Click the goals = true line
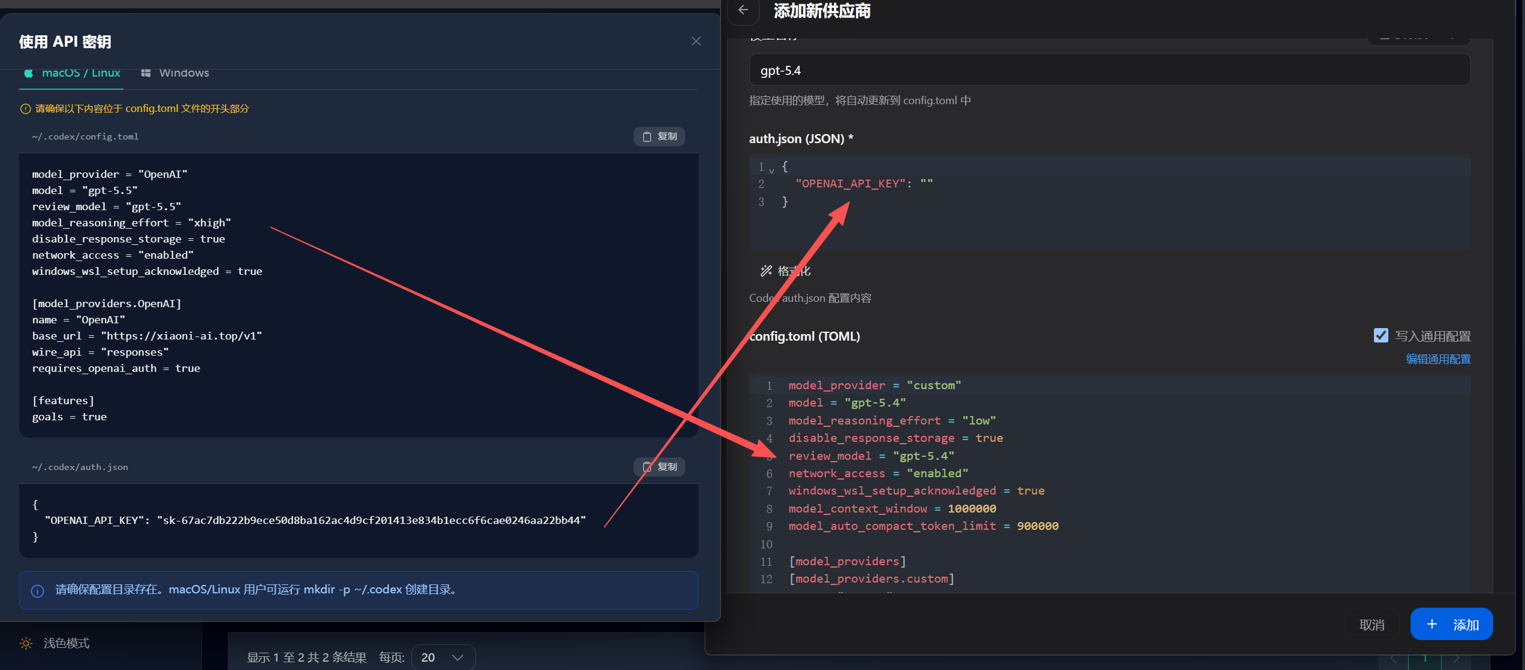Viewport: 1525px width, 670px height. tap(70, 417)
